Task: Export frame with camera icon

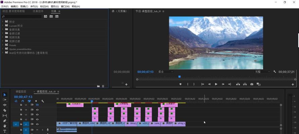Action: point(252,84)
